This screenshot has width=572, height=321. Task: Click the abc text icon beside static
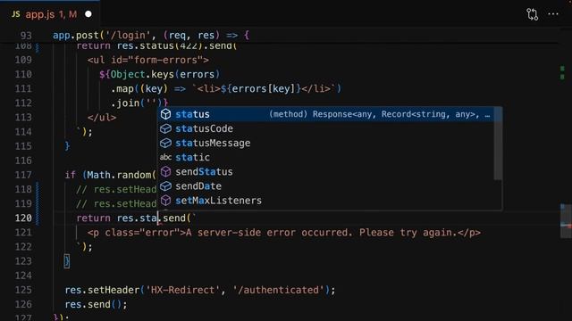[165, 157]
